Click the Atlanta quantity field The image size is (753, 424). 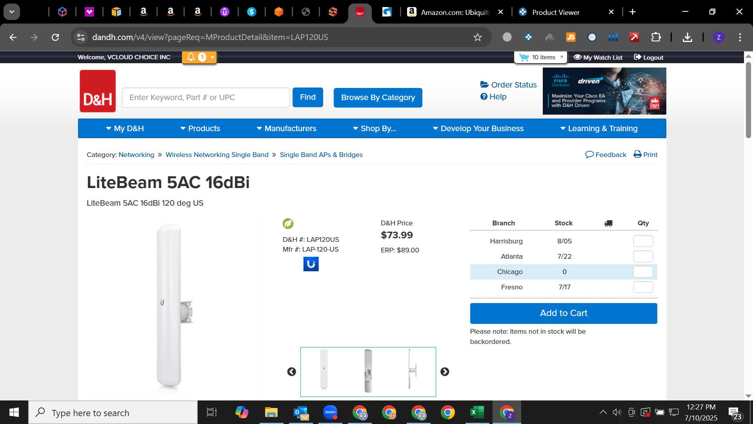tap(643, 256)
